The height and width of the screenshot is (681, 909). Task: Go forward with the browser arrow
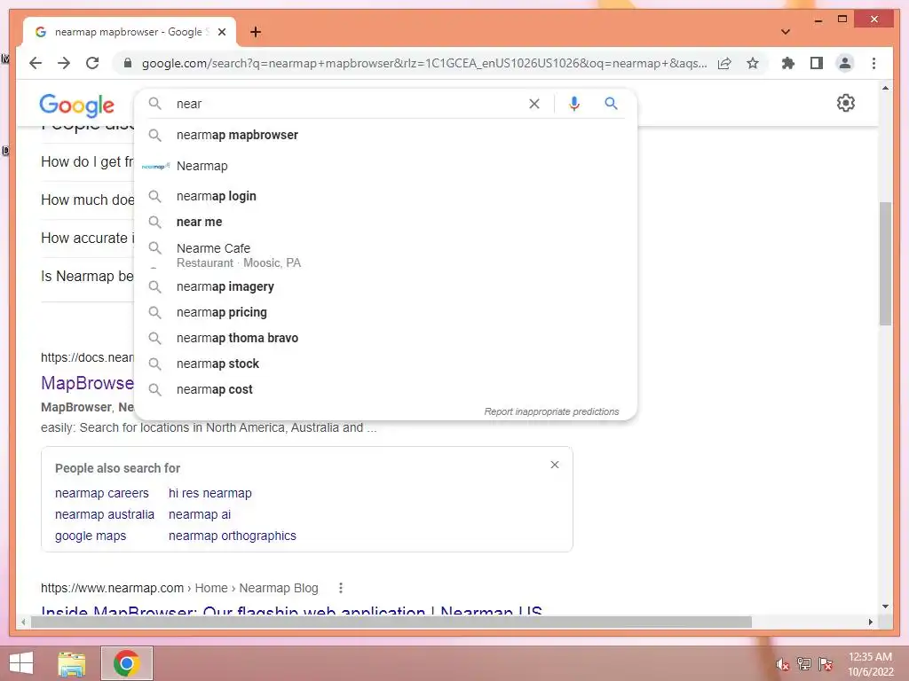coord(64,63)
